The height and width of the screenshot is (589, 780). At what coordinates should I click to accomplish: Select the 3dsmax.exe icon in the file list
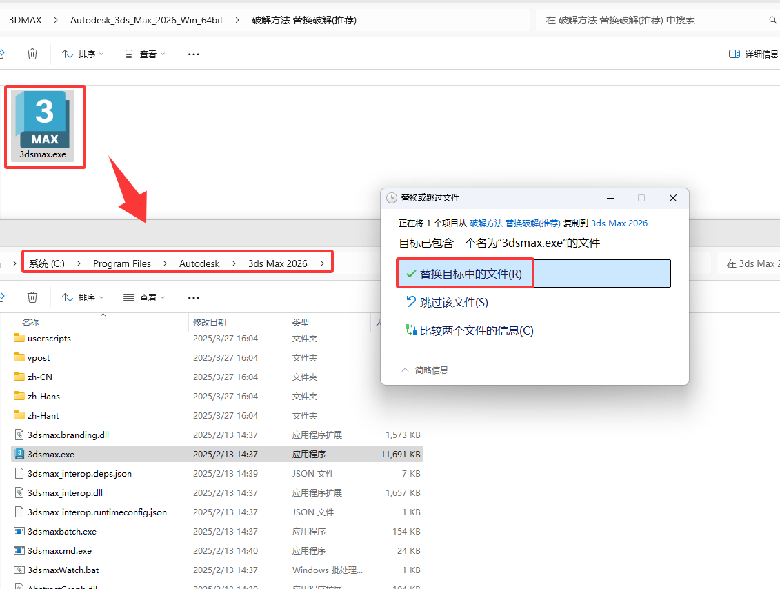click(x=19, y=454)
